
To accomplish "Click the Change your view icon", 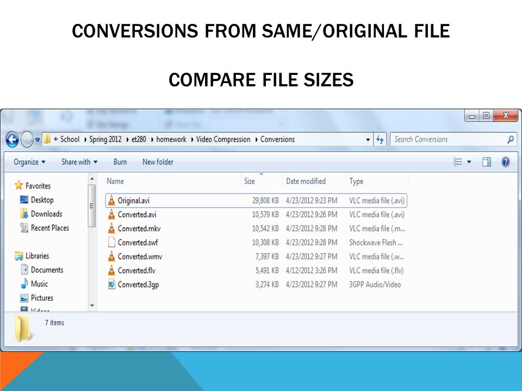I will pos(458,162).
